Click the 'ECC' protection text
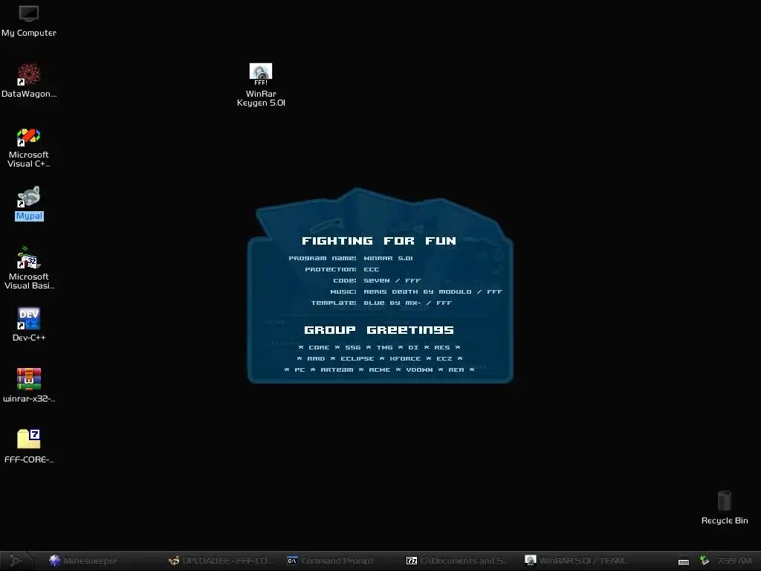The image size is (761, 571). [x=372, y=269]
